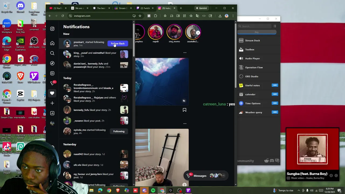This screenshot has width=345, height=194.
Task: View napdii's story
Action: pyautogui.click(x=156, y=32)
